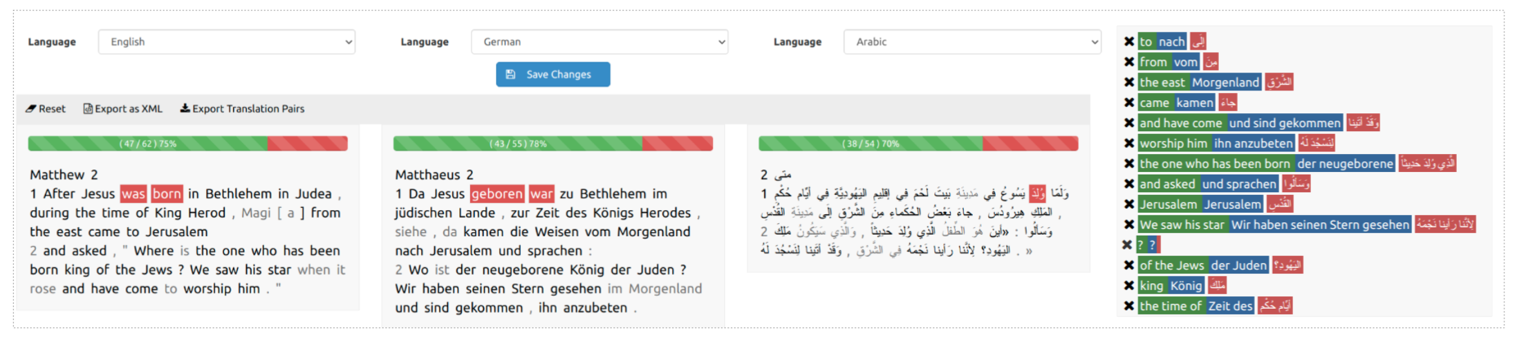Click Export as XML
The height and width of the screenshot is (343, 1519).
122,109
